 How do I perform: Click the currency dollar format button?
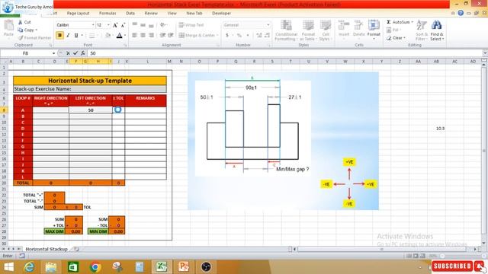pyautogui.click(x=227, y=36)
